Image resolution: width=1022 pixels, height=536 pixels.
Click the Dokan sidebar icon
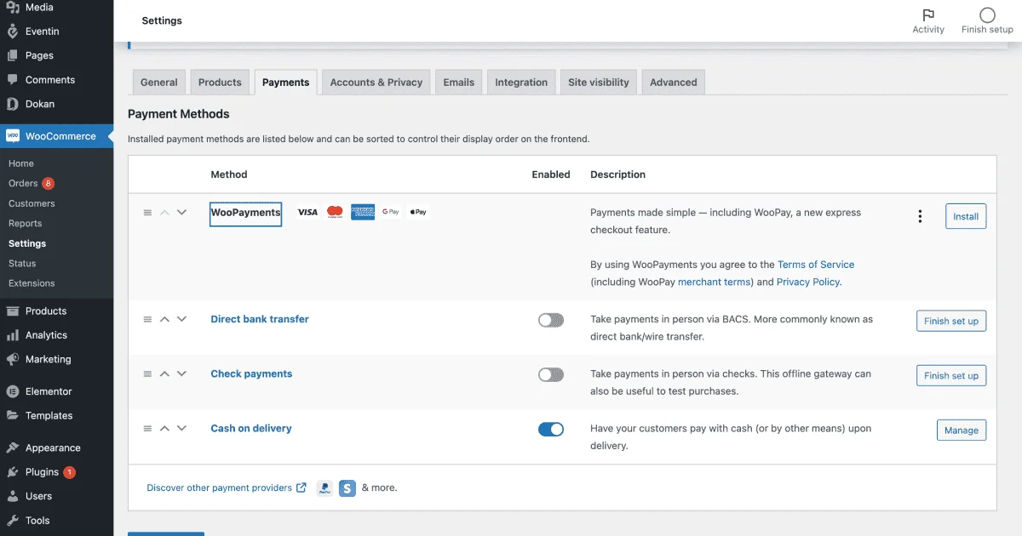click(x=13, y=104)
